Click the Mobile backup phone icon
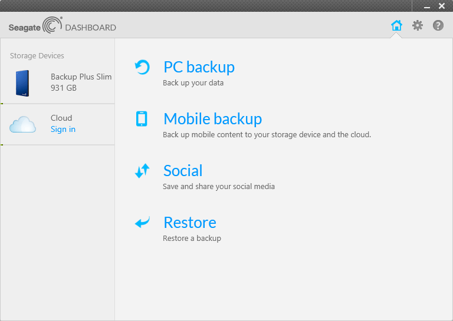 click(142, 119)
